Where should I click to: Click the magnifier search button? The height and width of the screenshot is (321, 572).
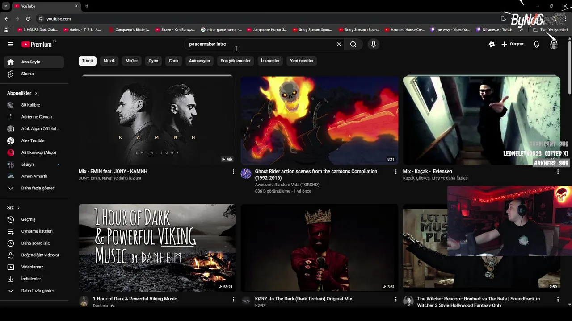point(353,44)
